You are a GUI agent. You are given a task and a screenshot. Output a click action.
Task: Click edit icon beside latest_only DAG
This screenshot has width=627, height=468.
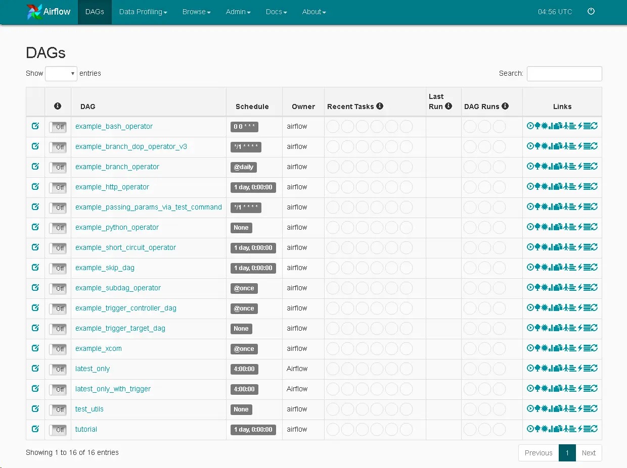click(x=35, y=368)
